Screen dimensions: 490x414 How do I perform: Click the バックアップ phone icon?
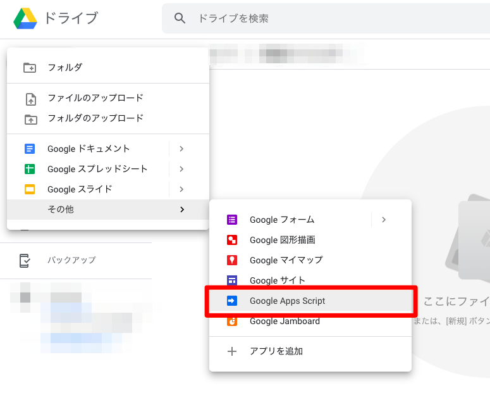(25, 260)
